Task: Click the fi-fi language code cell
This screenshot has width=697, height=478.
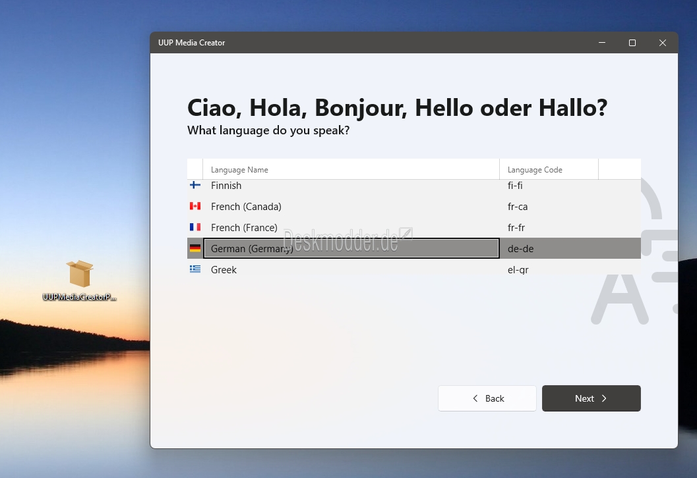Action: point(515,186)
